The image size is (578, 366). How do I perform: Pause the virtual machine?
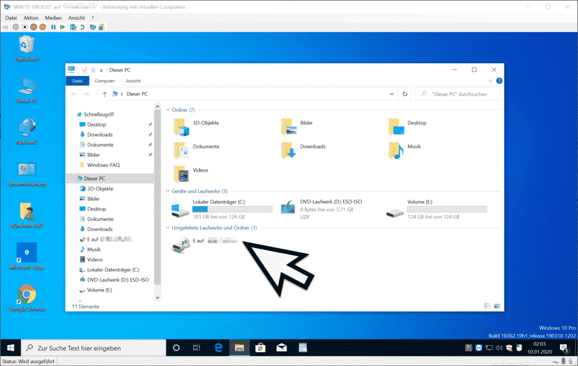pyautogui.click(x=54, y=27)
